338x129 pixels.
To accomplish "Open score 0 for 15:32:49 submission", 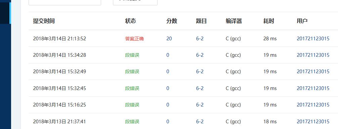I will (168, 72).
